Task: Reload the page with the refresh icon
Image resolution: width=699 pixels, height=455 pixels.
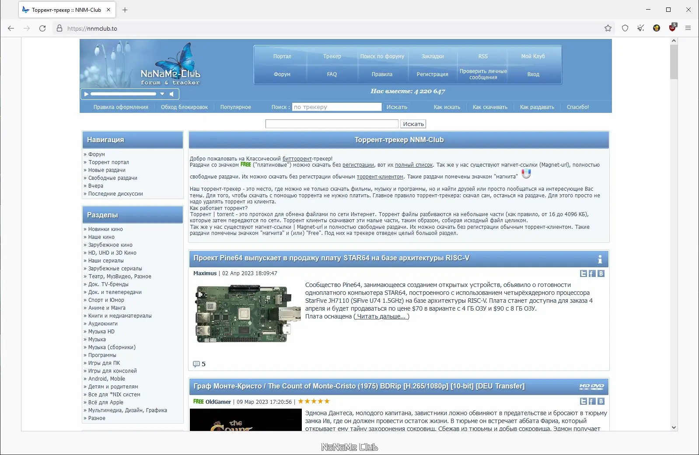Action: (42, 28)
